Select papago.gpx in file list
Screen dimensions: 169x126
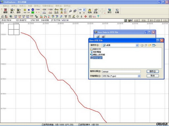click(96, 58)
